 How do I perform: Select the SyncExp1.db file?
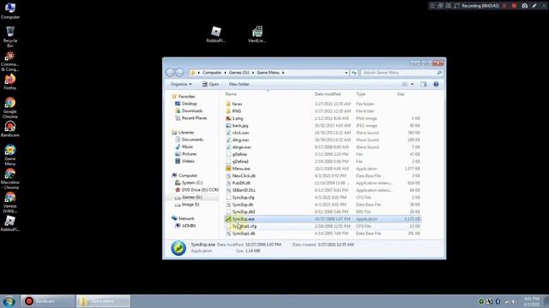coord(244,234)
